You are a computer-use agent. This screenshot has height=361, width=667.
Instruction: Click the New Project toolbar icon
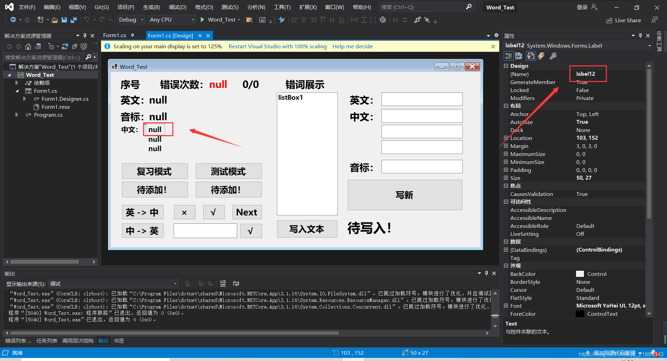[41, 20]
